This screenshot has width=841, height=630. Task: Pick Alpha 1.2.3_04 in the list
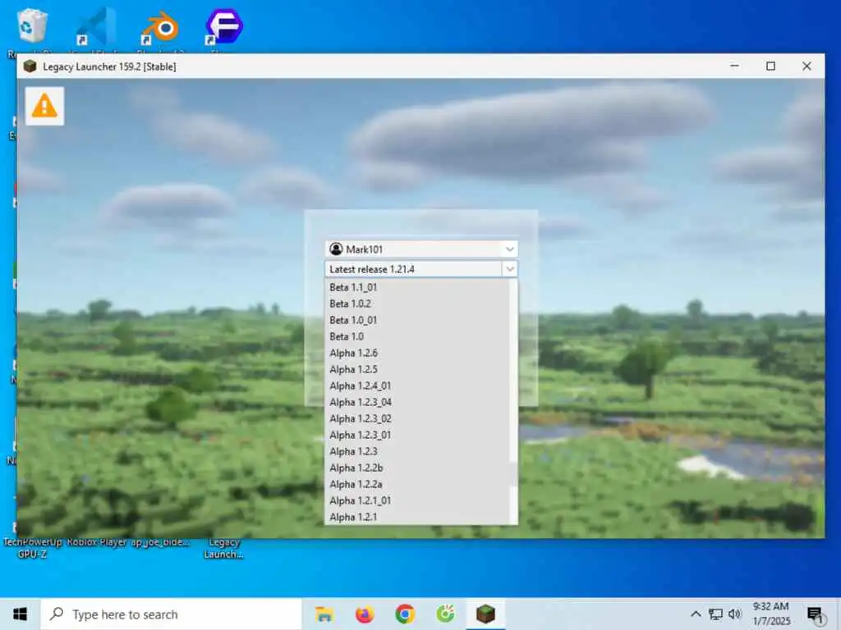click(416, 402)
